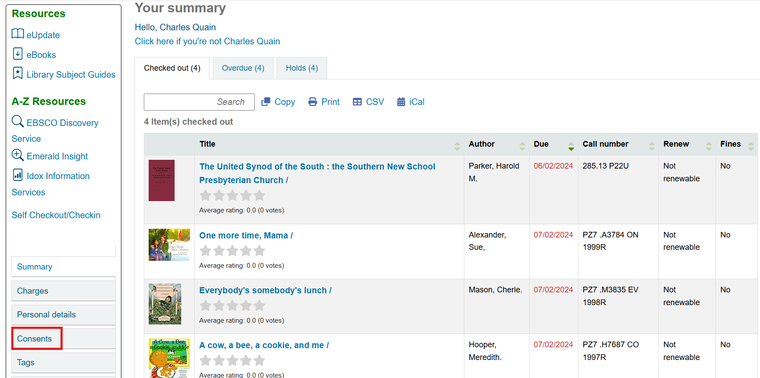Click the Idox Information chart icon
This screenshot has width=760, height=378.
18,175
